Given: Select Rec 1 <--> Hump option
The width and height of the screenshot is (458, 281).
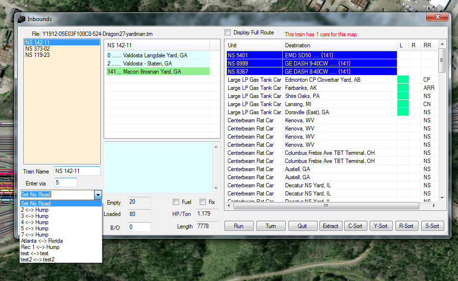Looking at the screenshot, I should (x=61, y=247).
